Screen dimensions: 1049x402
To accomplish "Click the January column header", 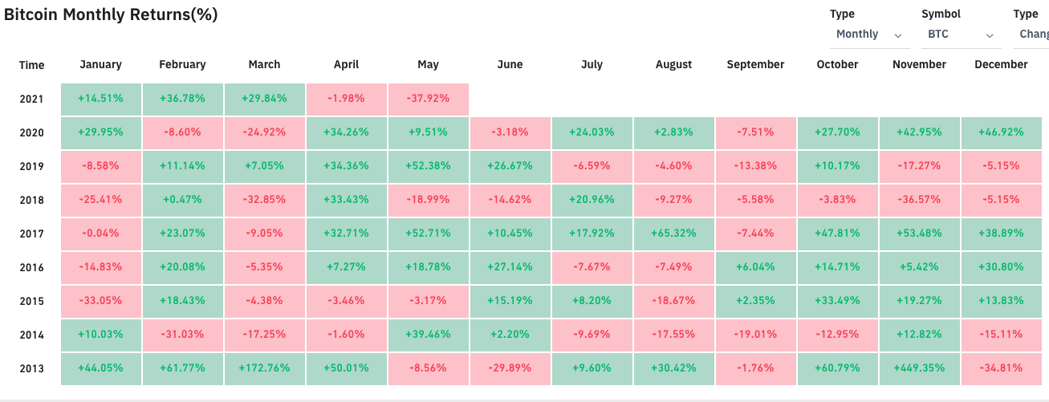I will (100, 65).
